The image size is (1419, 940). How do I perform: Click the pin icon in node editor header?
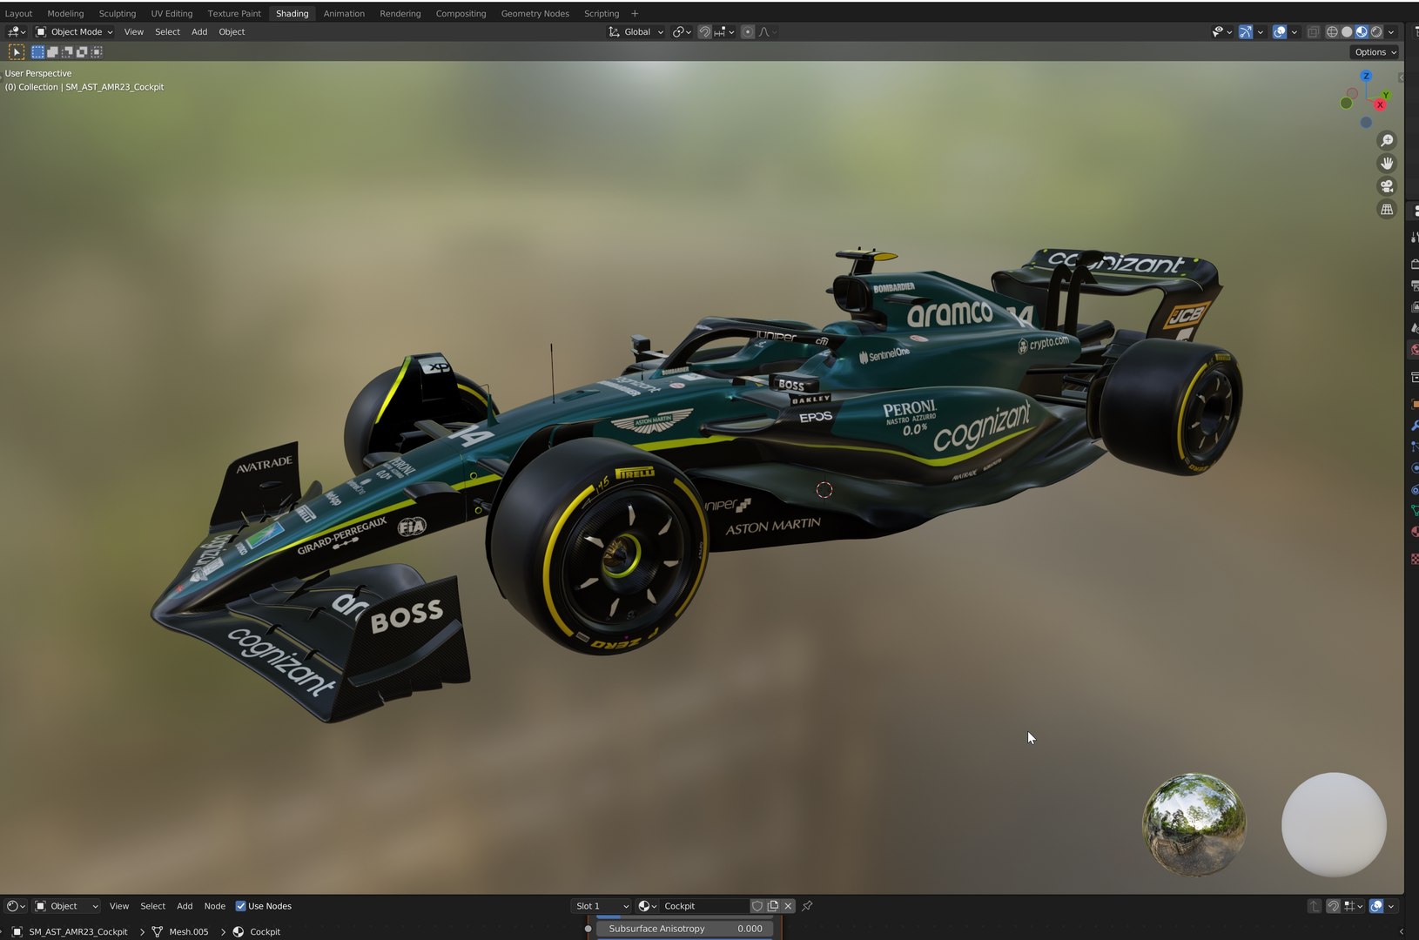(x=807, y=906)
